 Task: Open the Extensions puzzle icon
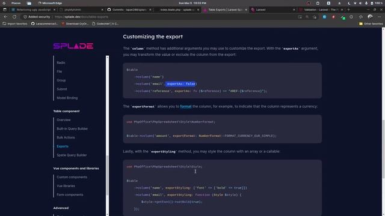[x=351, y=17]
